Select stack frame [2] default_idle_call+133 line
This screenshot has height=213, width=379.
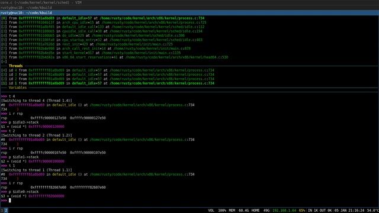coord(102,27)
